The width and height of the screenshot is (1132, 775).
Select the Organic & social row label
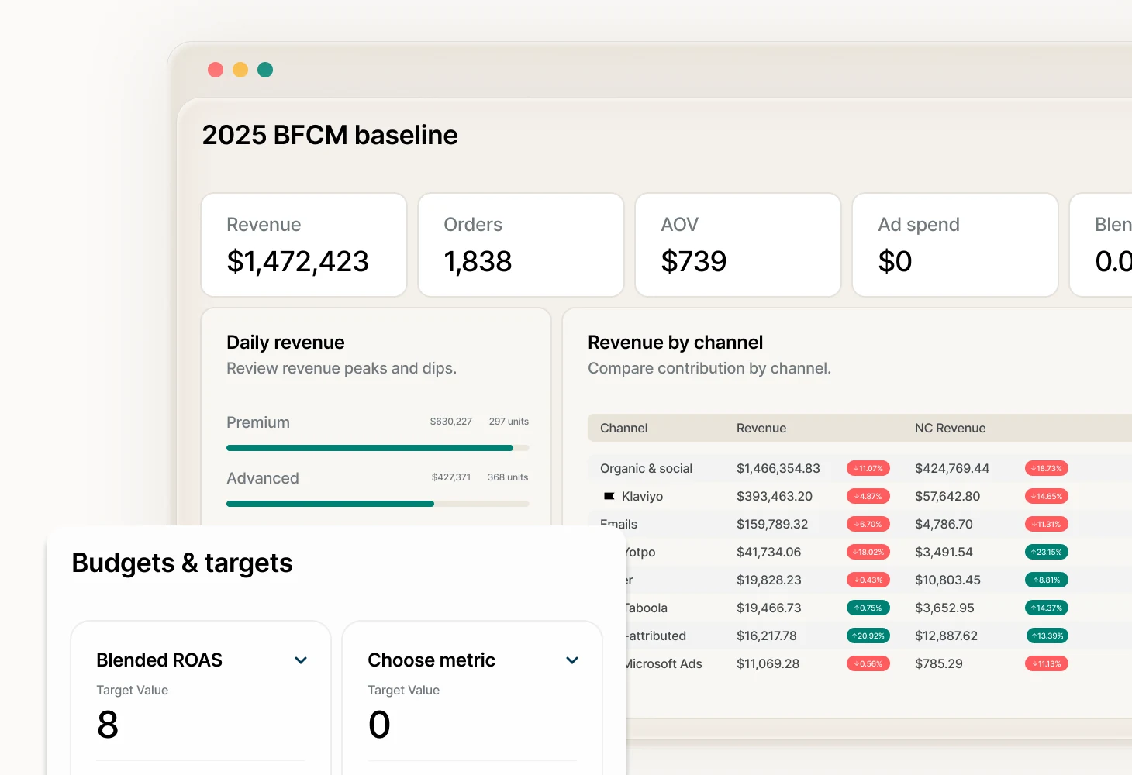tap(646, 468)
